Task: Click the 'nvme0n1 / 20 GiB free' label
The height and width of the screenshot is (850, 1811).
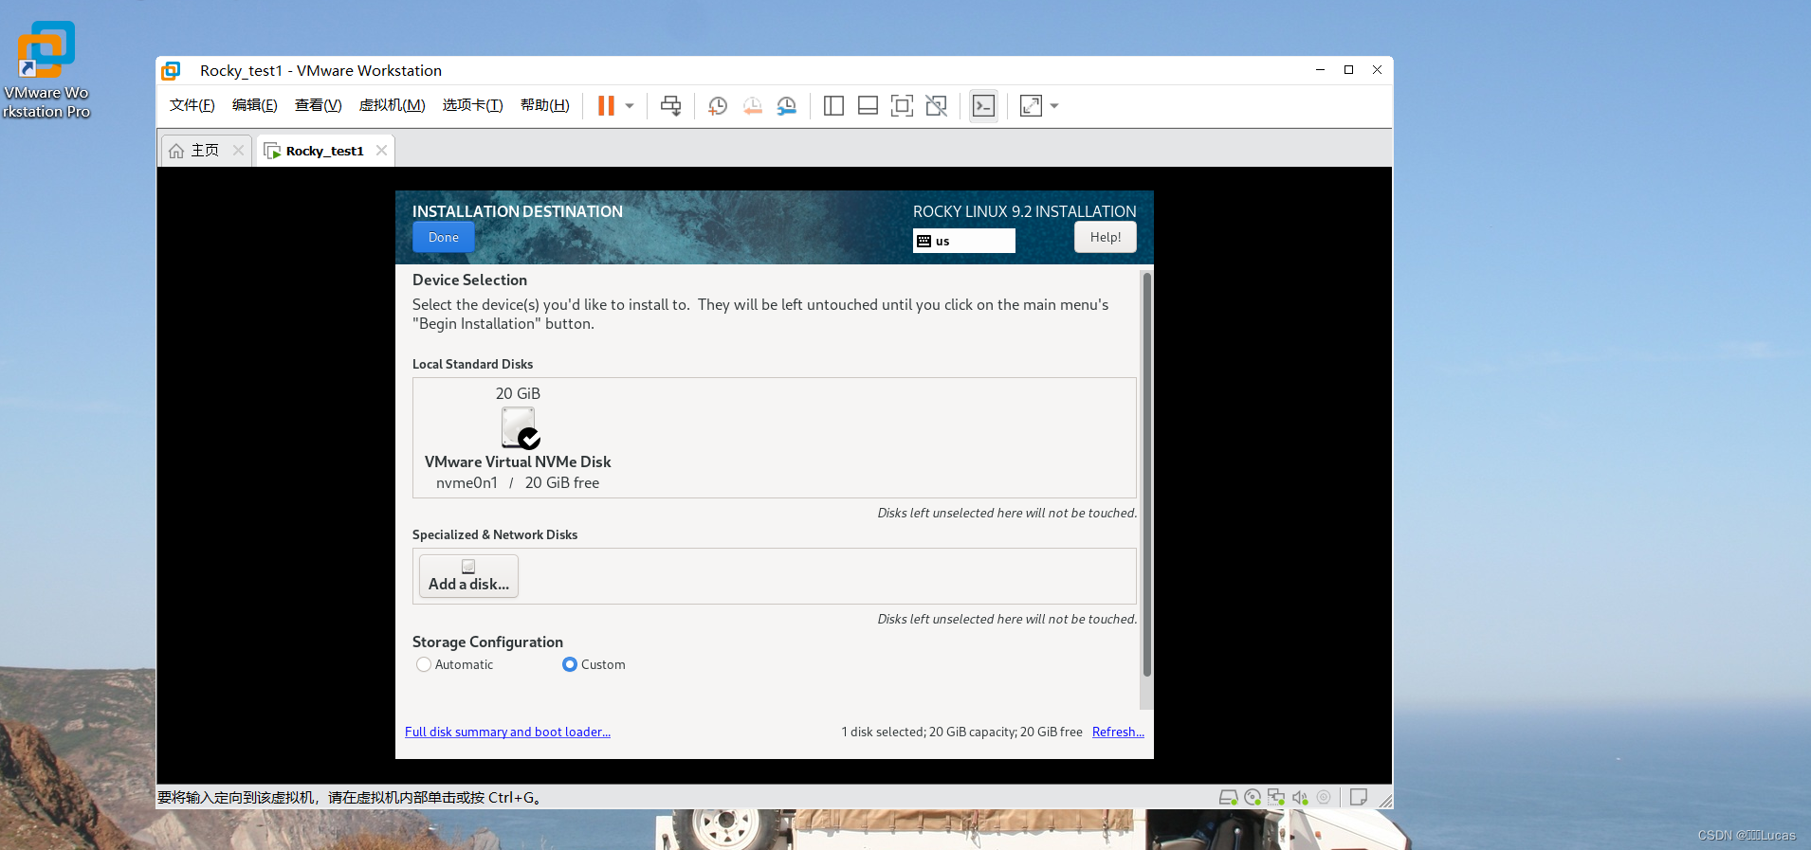Action: click(518, 483)
